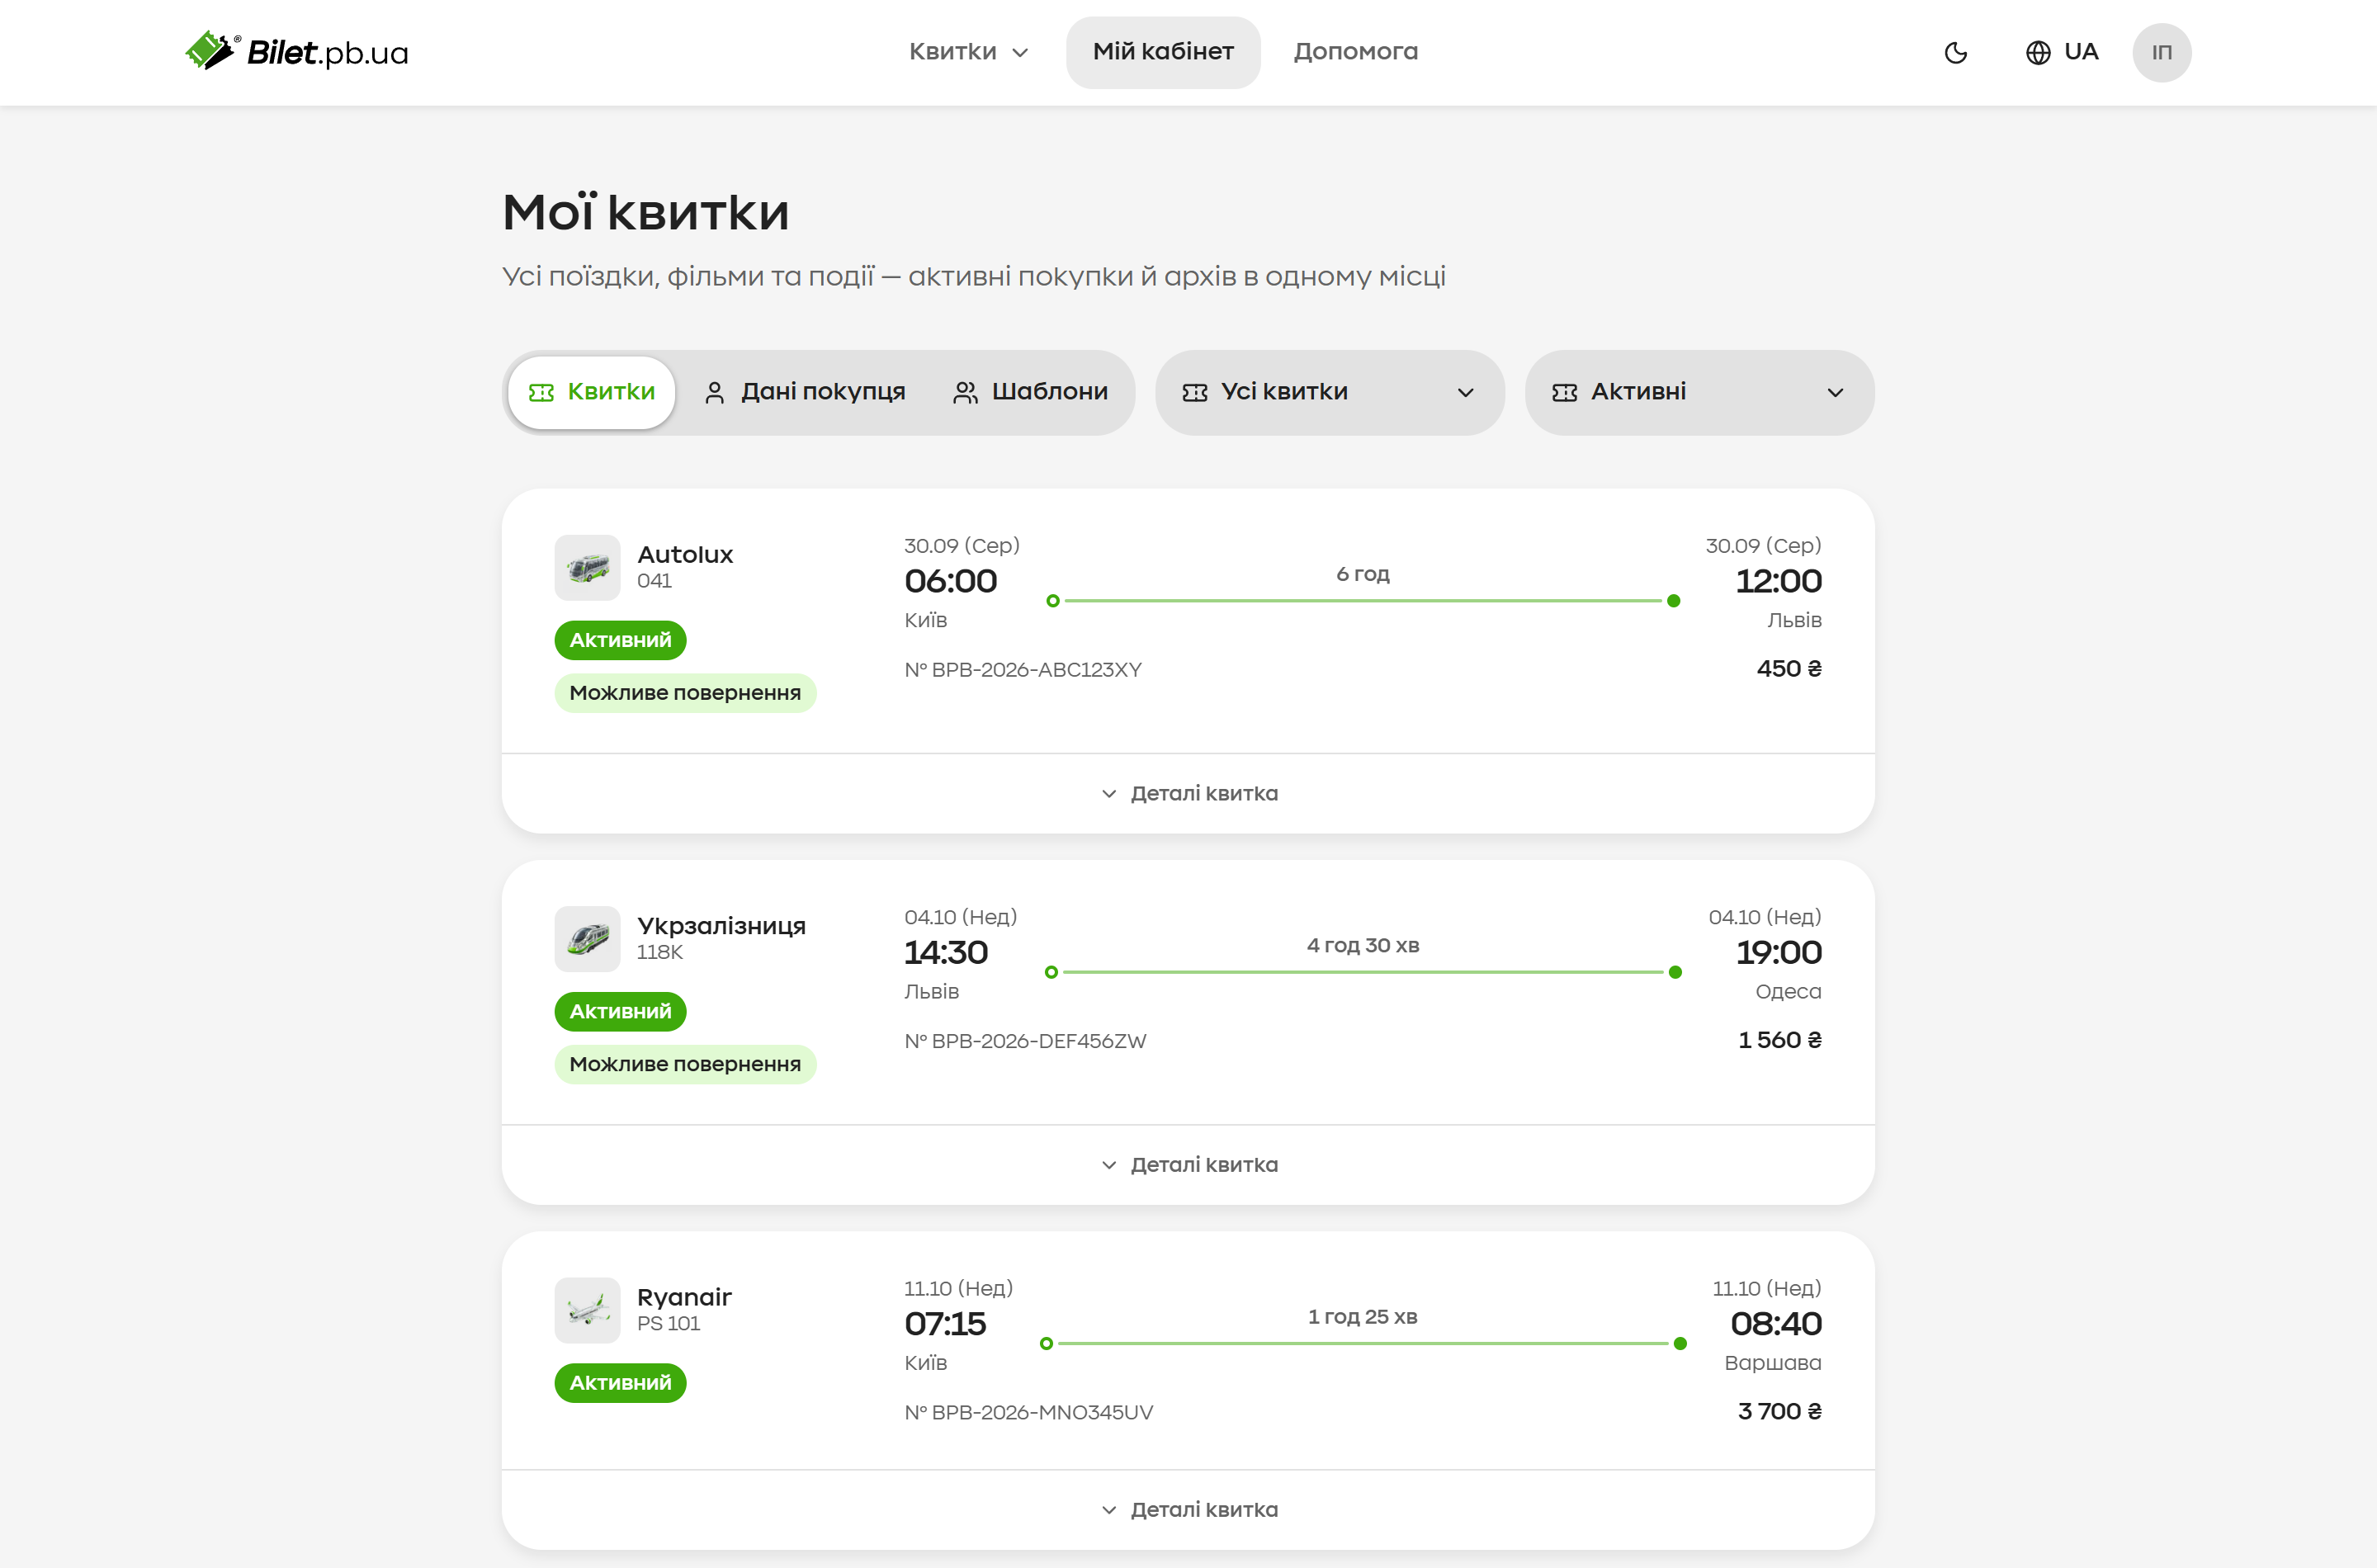Click the Активний badge on Ryanair ticket

point(620,1383)
